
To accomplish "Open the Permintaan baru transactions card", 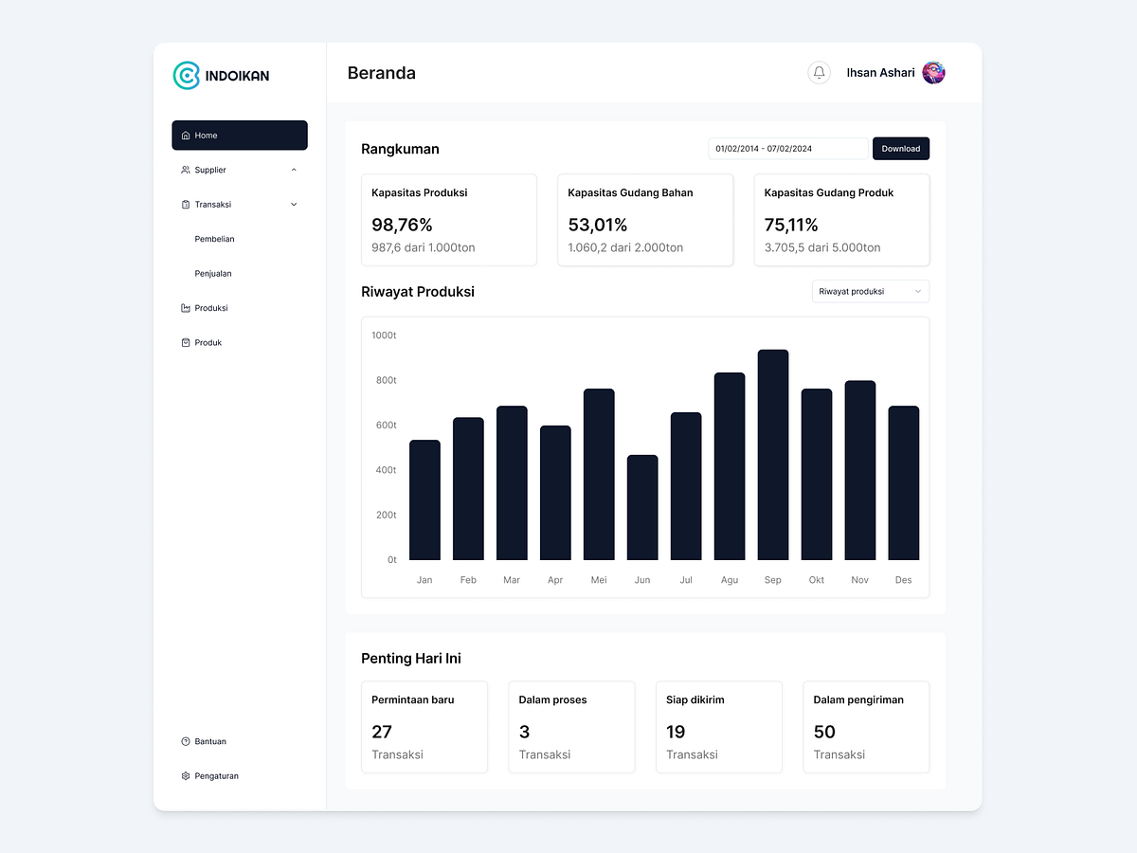I will [424, 727].
